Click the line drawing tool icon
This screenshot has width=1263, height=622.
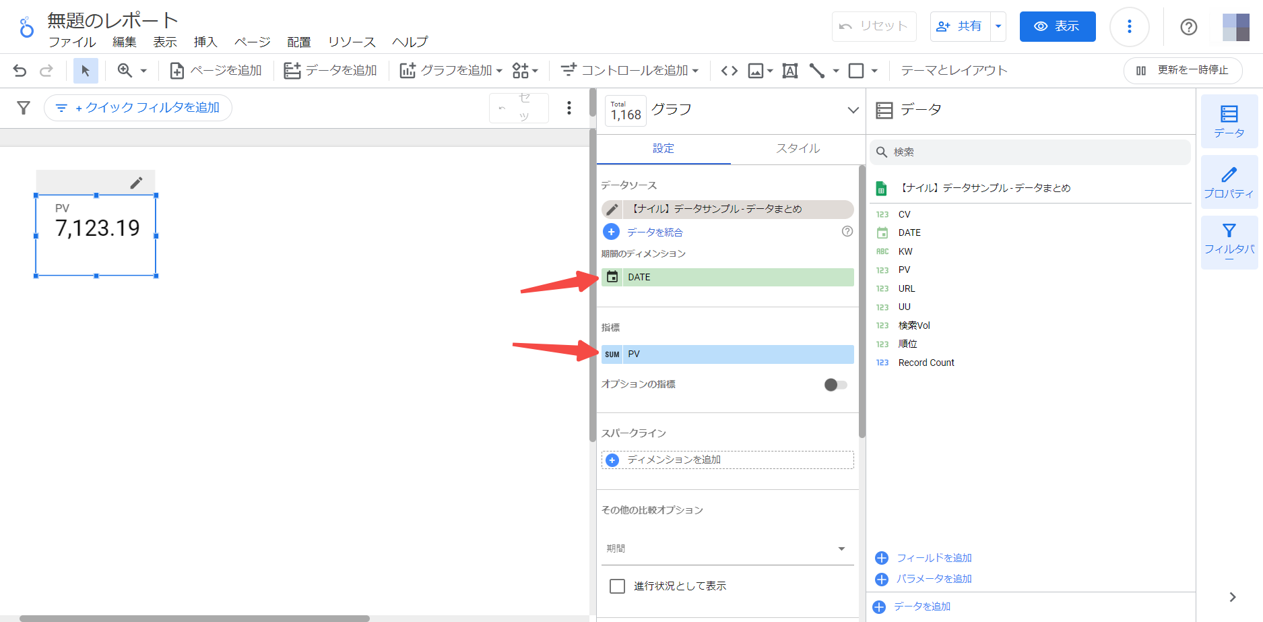(817, 70)
